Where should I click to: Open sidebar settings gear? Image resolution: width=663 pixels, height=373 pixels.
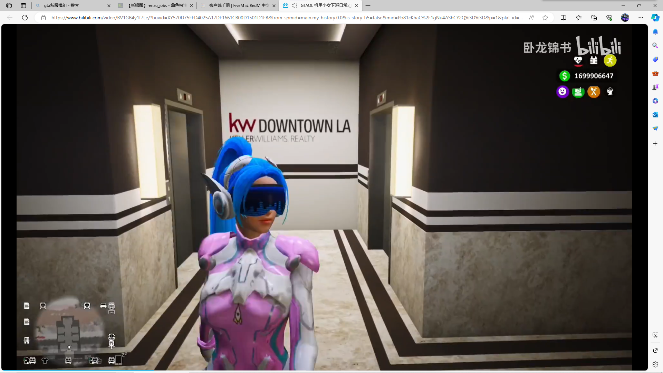655,364
